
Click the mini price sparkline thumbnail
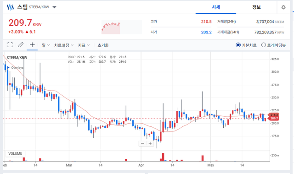122,27
